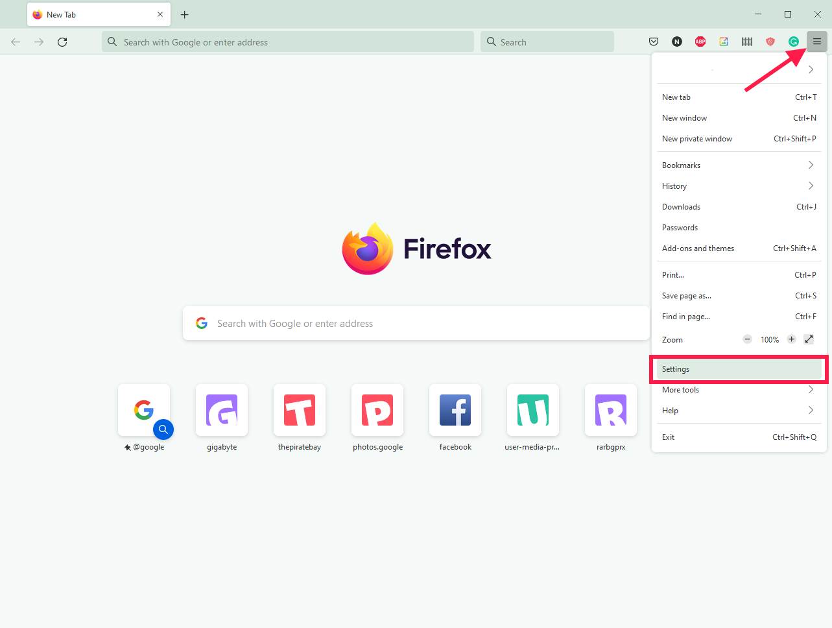The image size is (832, 628).
Task: Open the Adblock Plus extension
Action: [x=700, y=42]
